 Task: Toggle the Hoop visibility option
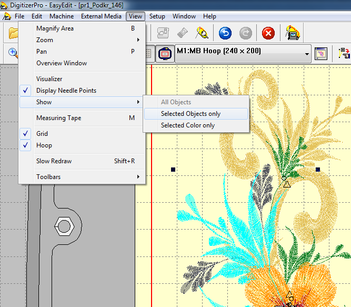coord(44,145)
